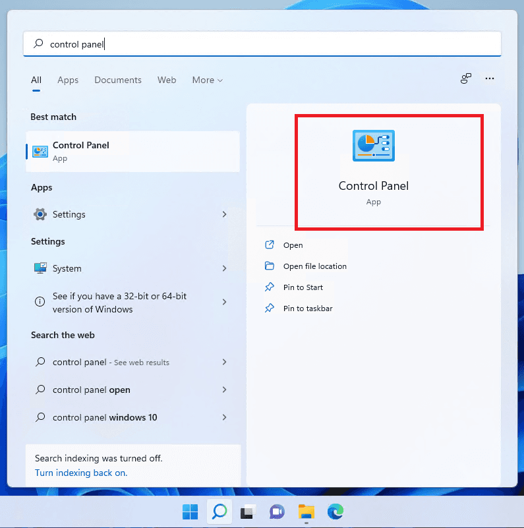Click the Search icon on the taskbar
Image resolution: width=524 pixels, height=528 pixels.
click(219, 512)
